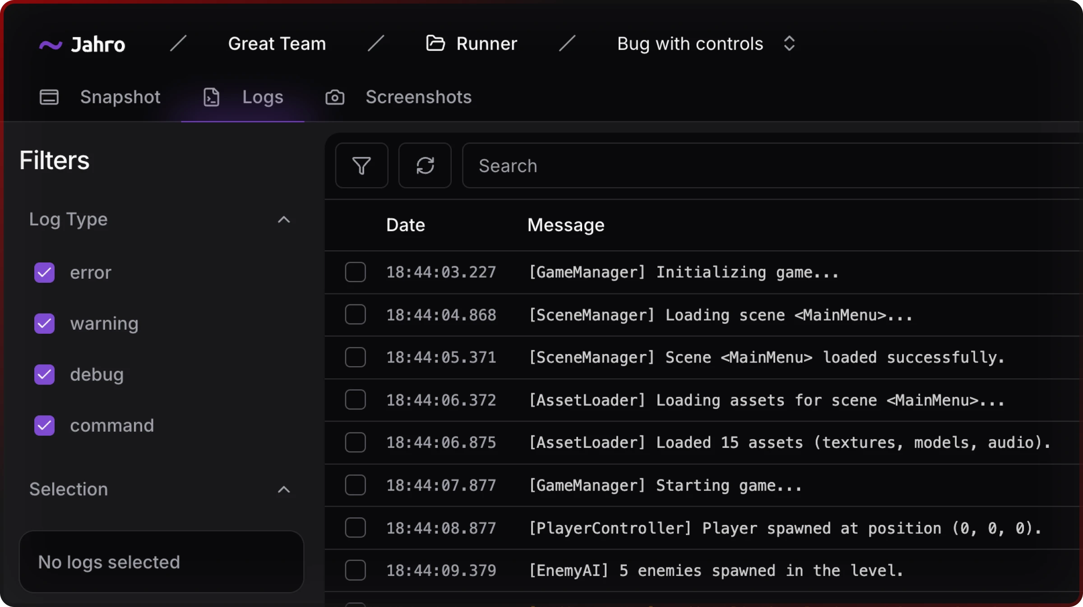Click the Jahro wave logo
This screenshot has width=1083, height=607.
(51, 44)
